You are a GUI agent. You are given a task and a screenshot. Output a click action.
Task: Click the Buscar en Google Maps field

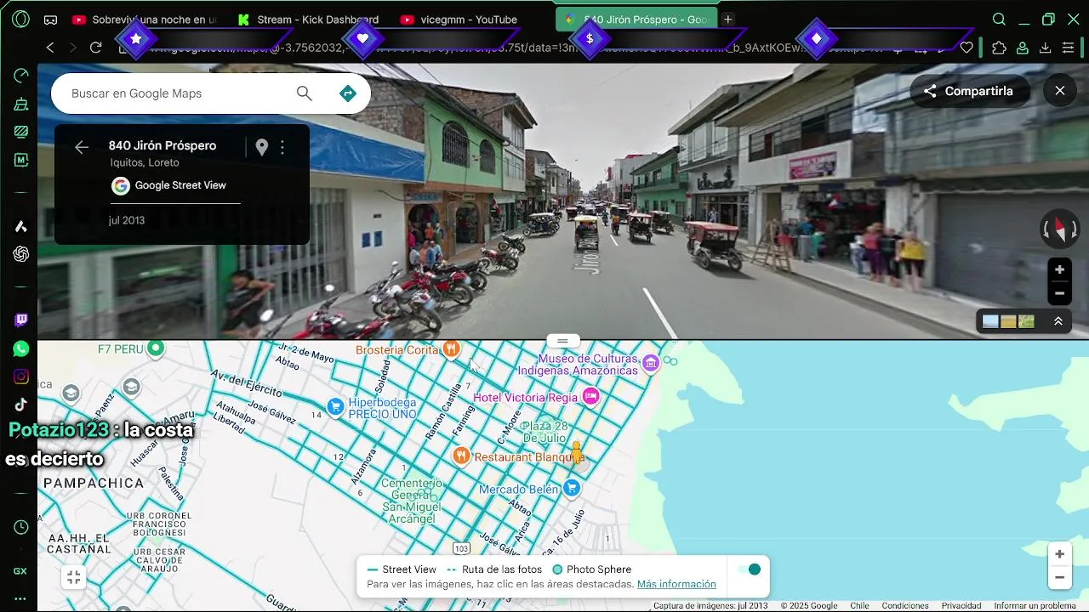[x=179, y=93]
